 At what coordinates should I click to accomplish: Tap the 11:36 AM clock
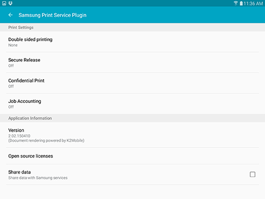[253, 4]
